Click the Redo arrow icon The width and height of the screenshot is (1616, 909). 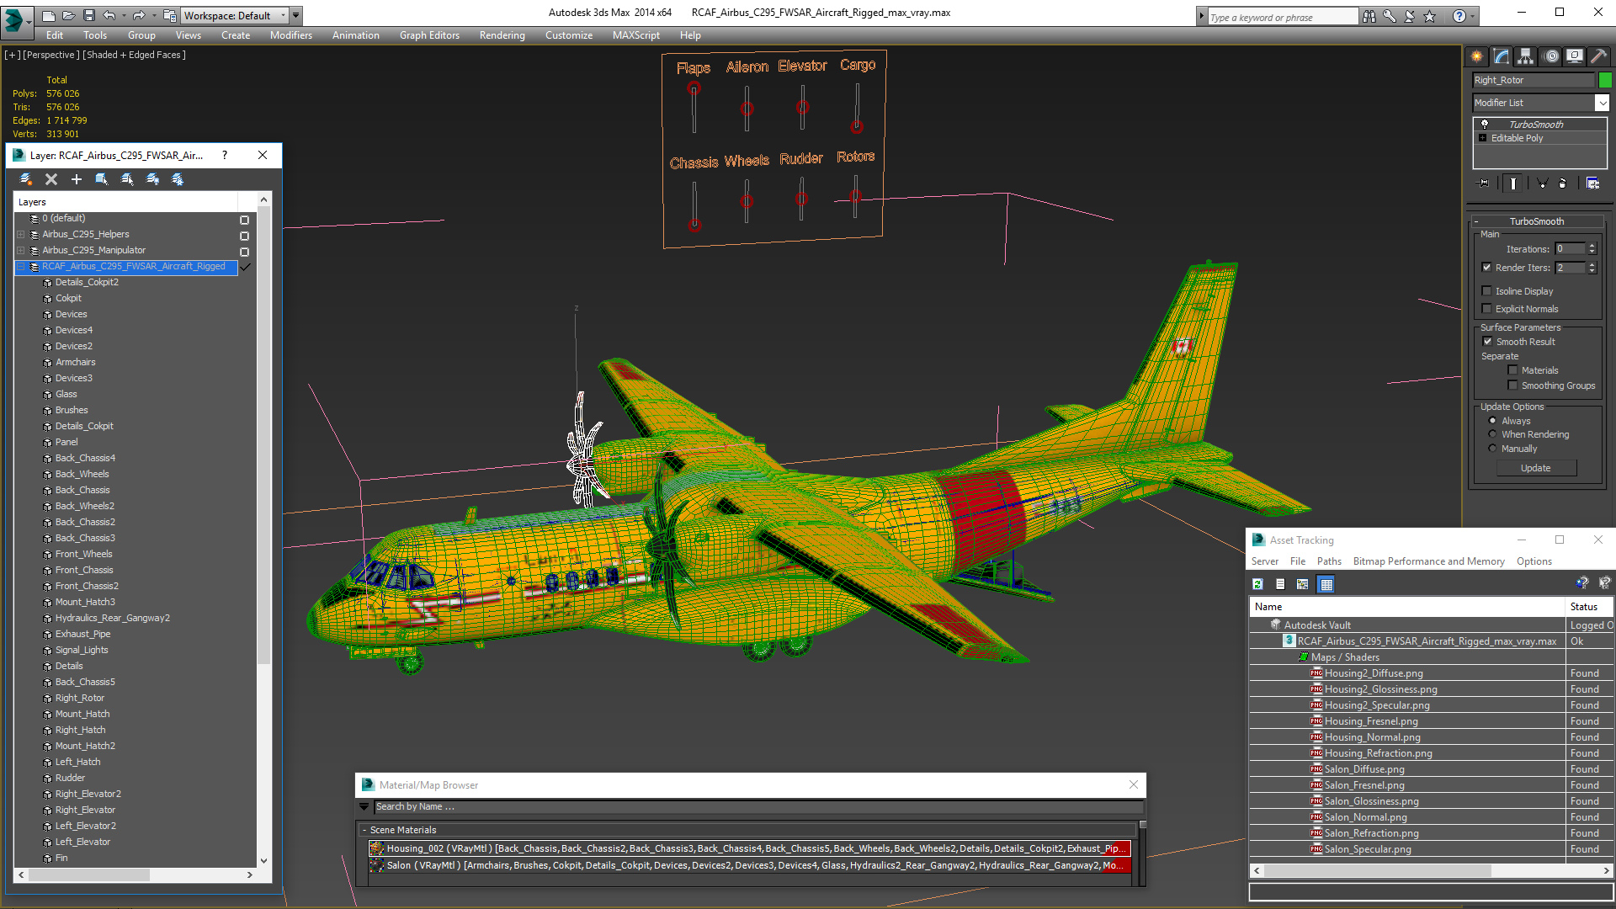139,15
